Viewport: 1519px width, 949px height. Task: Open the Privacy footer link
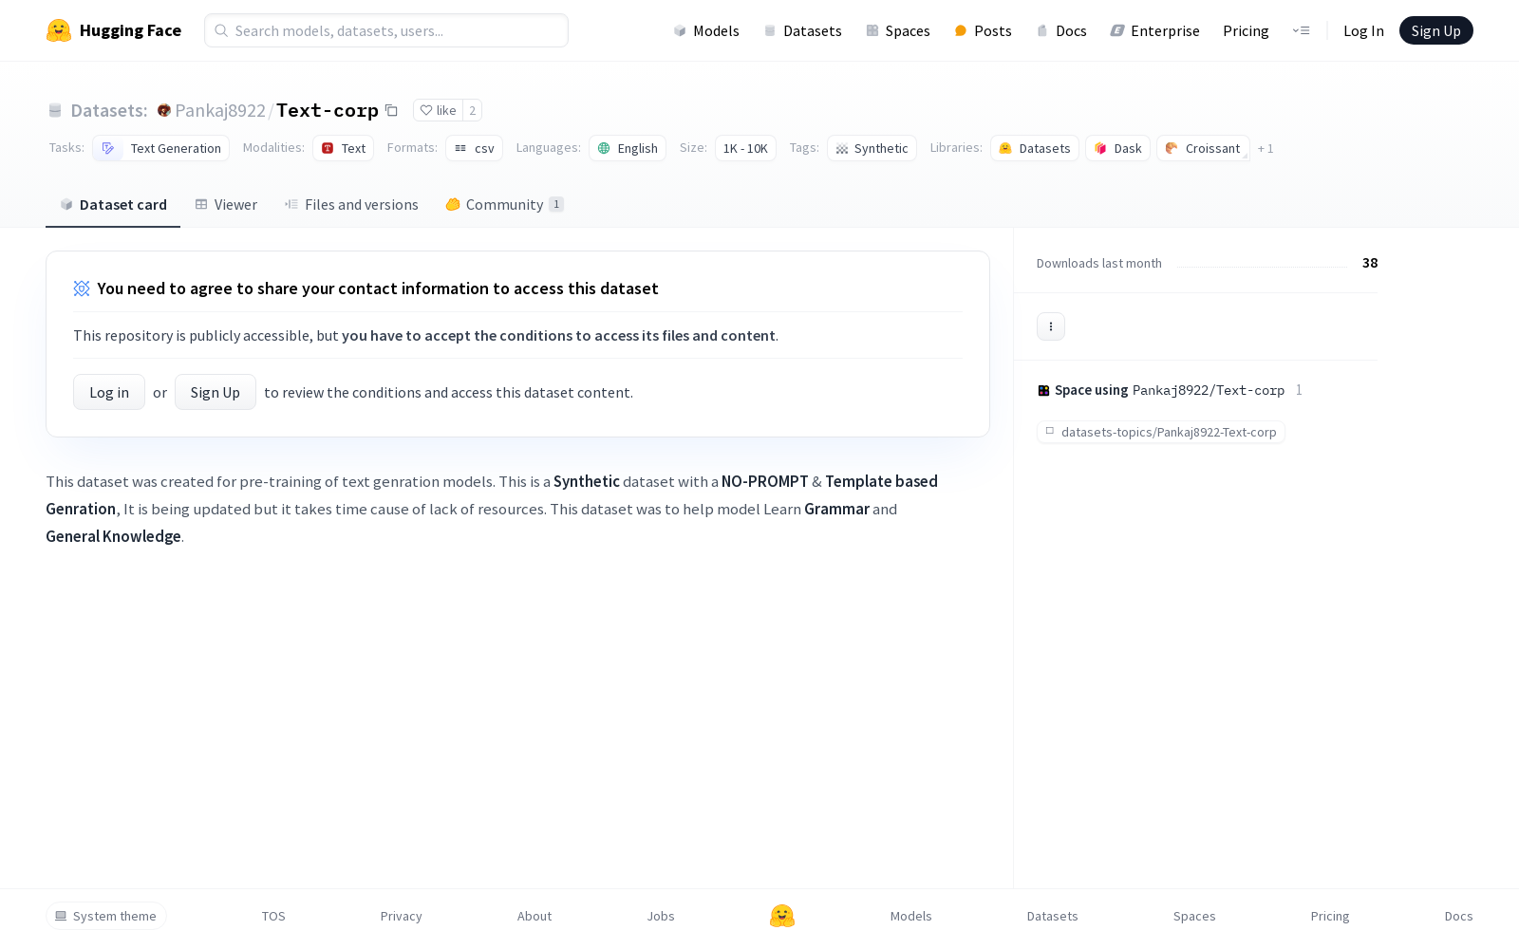coord(402,916)
